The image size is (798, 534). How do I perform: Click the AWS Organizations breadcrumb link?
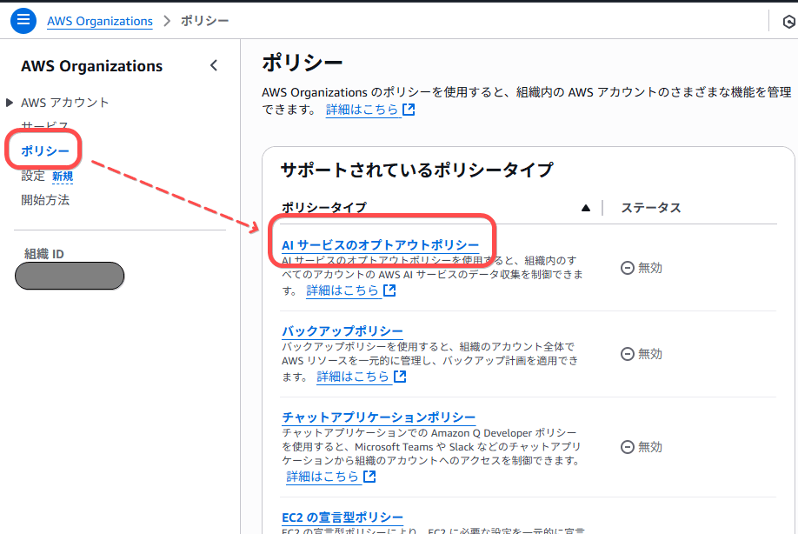point(100,21)
